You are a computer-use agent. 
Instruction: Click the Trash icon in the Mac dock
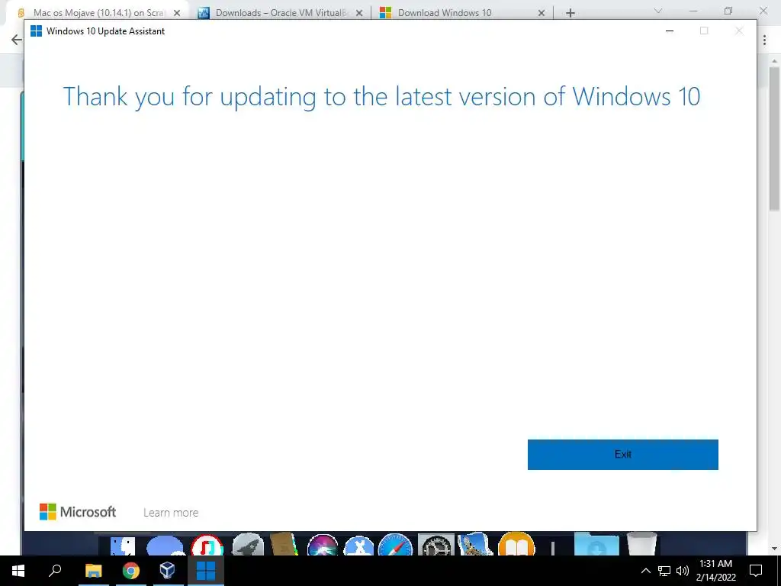point(641,543)
